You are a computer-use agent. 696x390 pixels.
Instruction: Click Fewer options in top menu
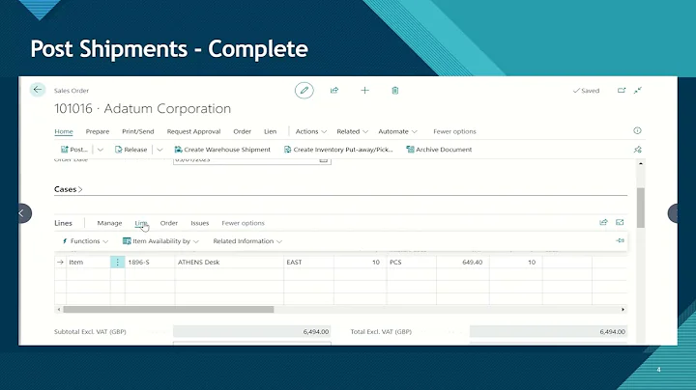(x=454, y=131)
